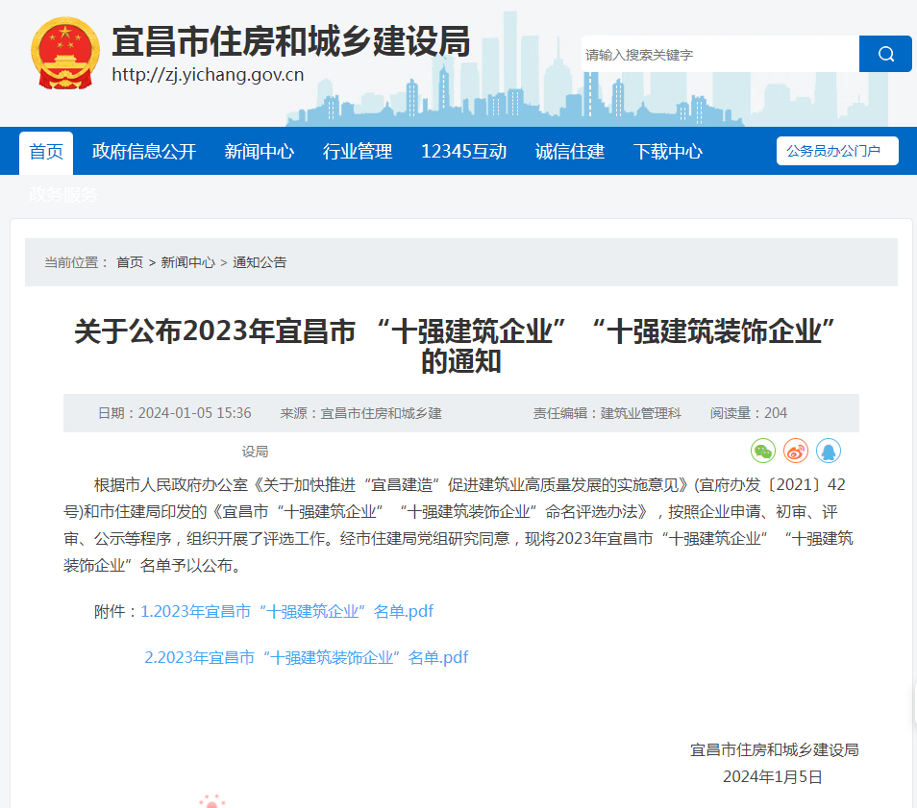917x808 pixels.
Task: Share article via Weibo icon
Action: (796, 451)
